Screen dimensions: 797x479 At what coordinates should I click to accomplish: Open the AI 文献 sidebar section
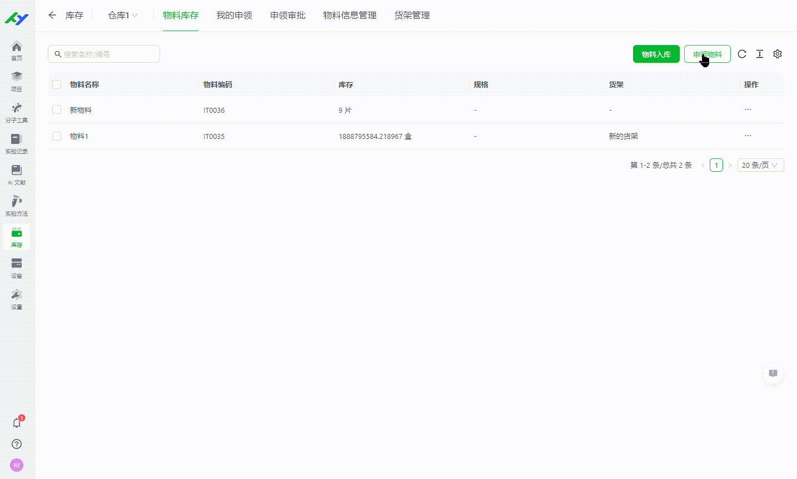[x=16, y=173]
